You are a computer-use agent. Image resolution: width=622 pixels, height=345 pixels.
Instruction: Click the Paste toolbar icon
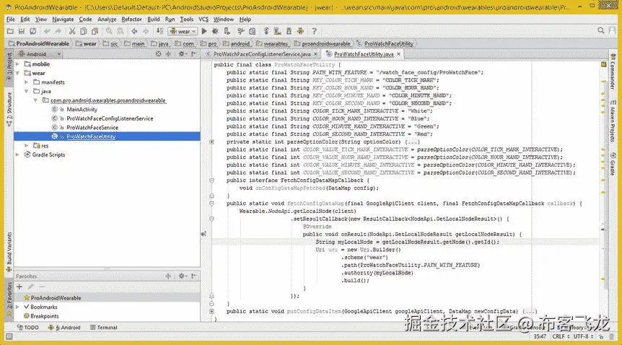[95, 31]
